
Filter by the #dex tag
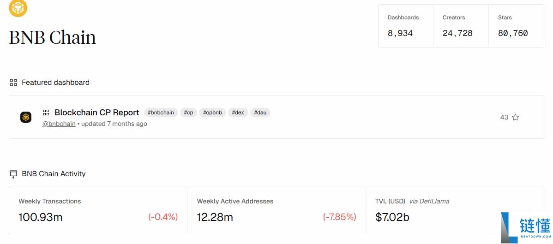(238, 113)
